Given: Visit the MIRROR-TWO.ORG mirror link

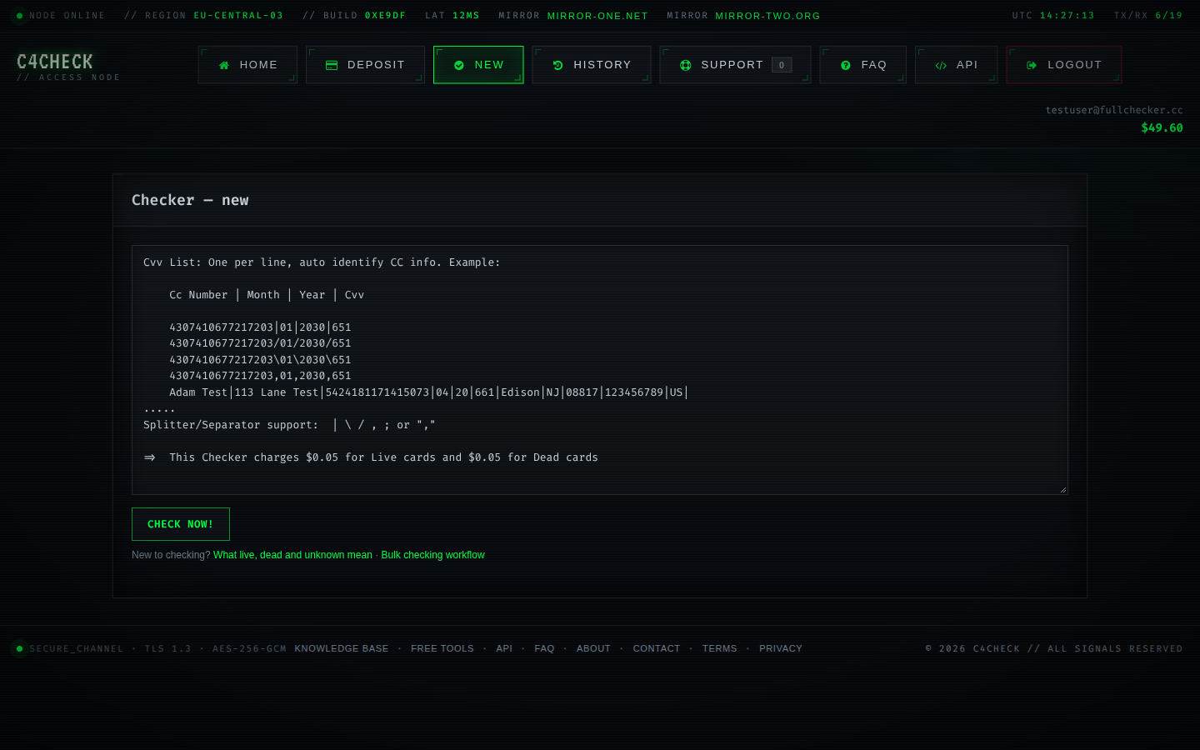Looking at the screenshot, I should pyautogui.click(x=767, y=16).
